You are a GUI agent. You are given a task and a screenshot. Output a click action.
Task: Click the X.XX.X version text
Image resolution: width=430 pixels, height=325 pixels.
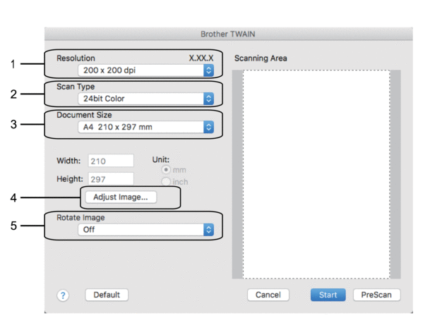click(x=201, y=58)
